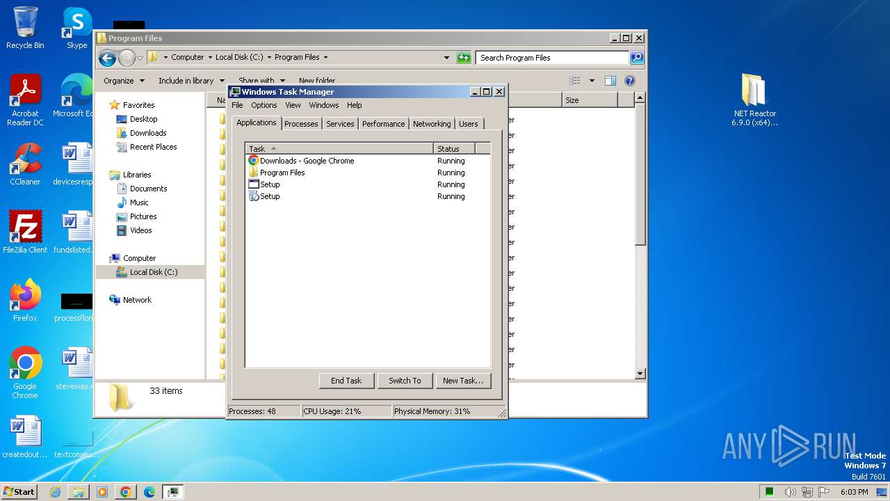This screenshot has width=890, height=501.
Task: Click the Start button
Action: (19, 492)
